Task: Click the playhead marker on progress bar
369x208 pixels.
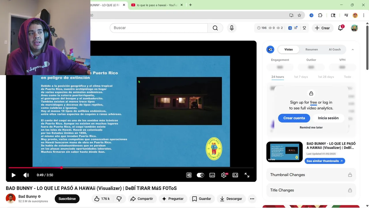Action: click(61, 168)
